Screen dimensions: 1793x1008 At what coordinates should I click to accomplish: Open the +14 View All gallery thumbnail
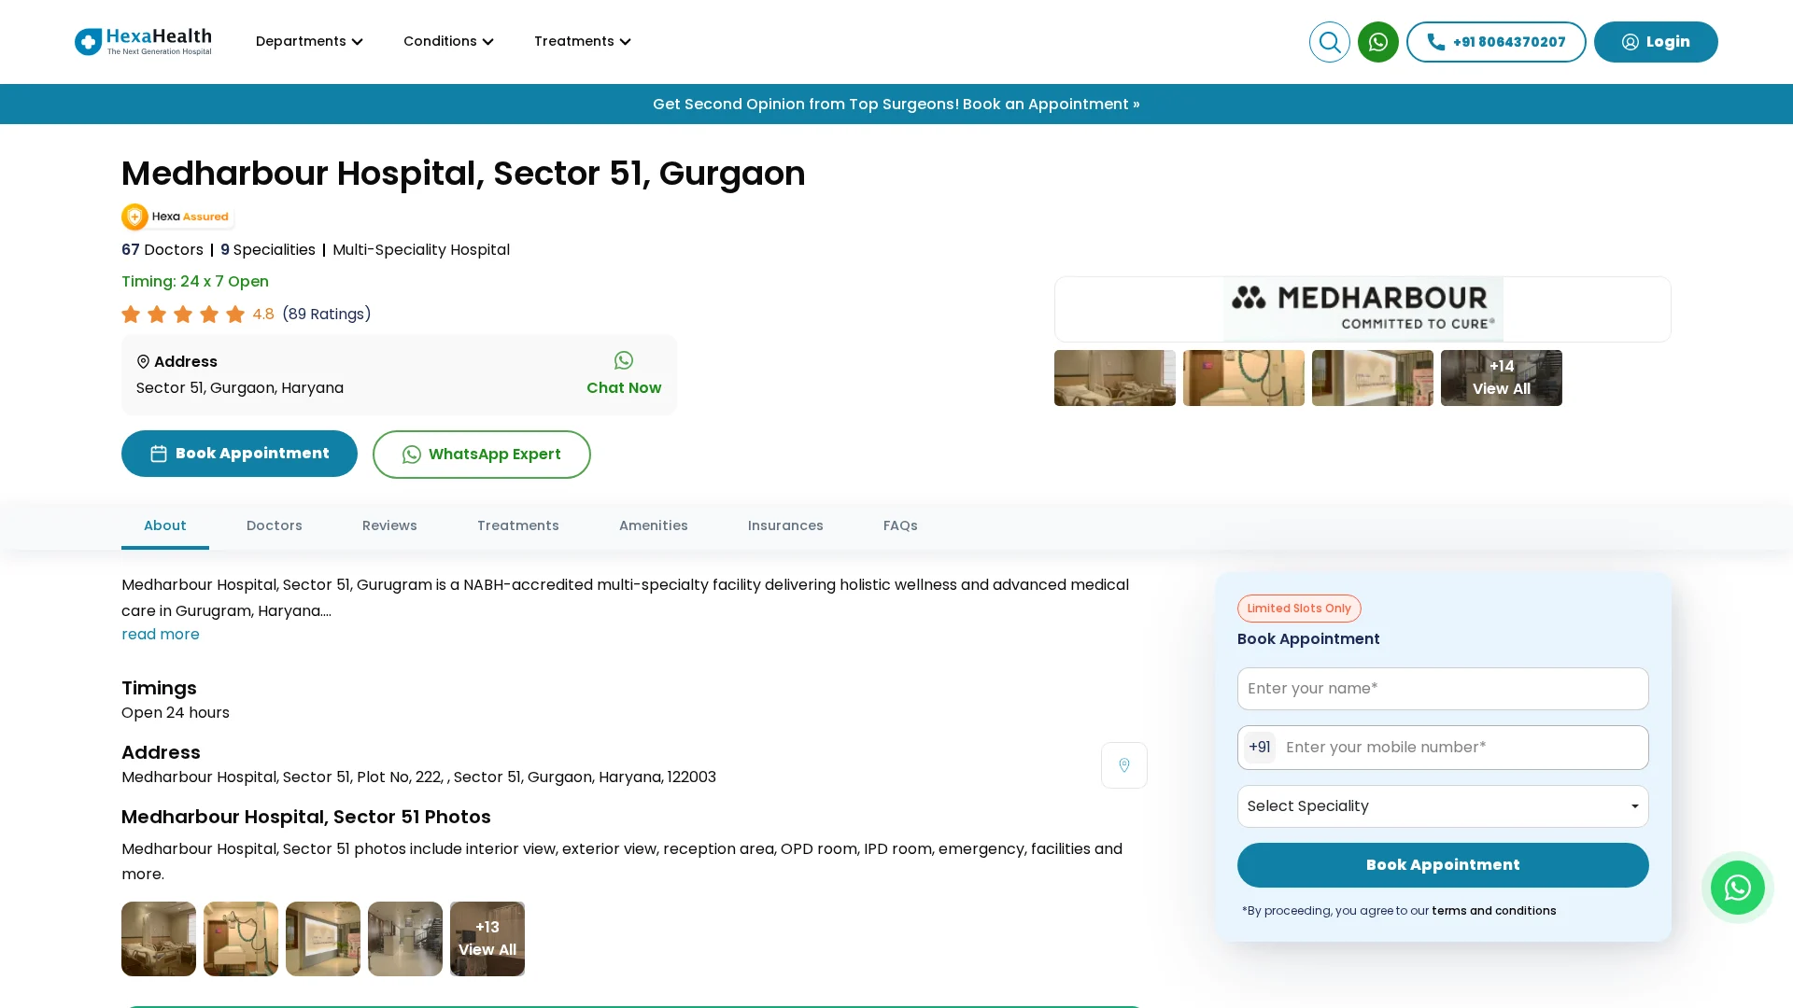[x=1502, y=378]
